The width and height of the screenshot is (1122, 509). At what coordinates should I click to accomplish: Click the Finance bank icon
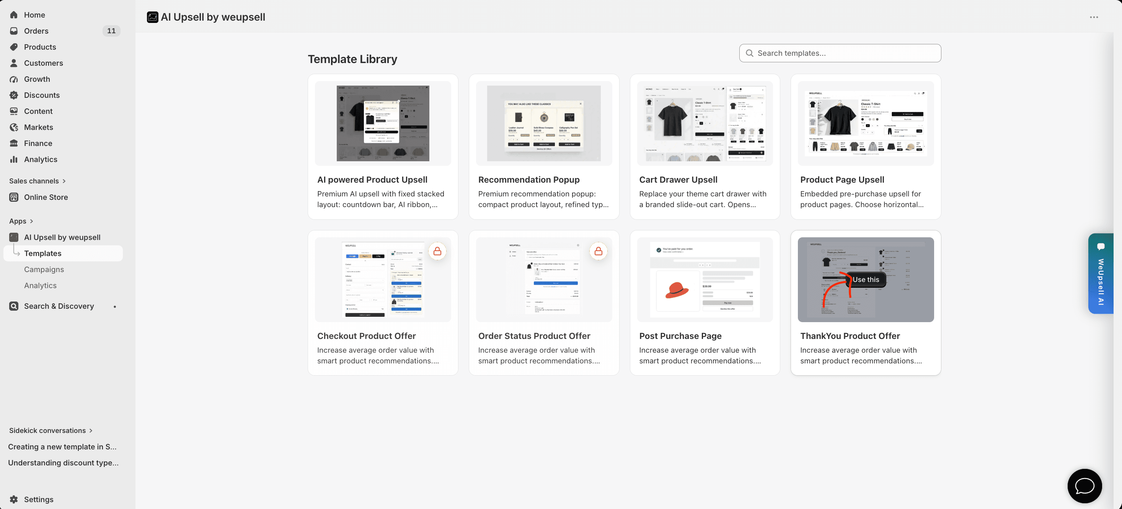(x=14, y=144)
